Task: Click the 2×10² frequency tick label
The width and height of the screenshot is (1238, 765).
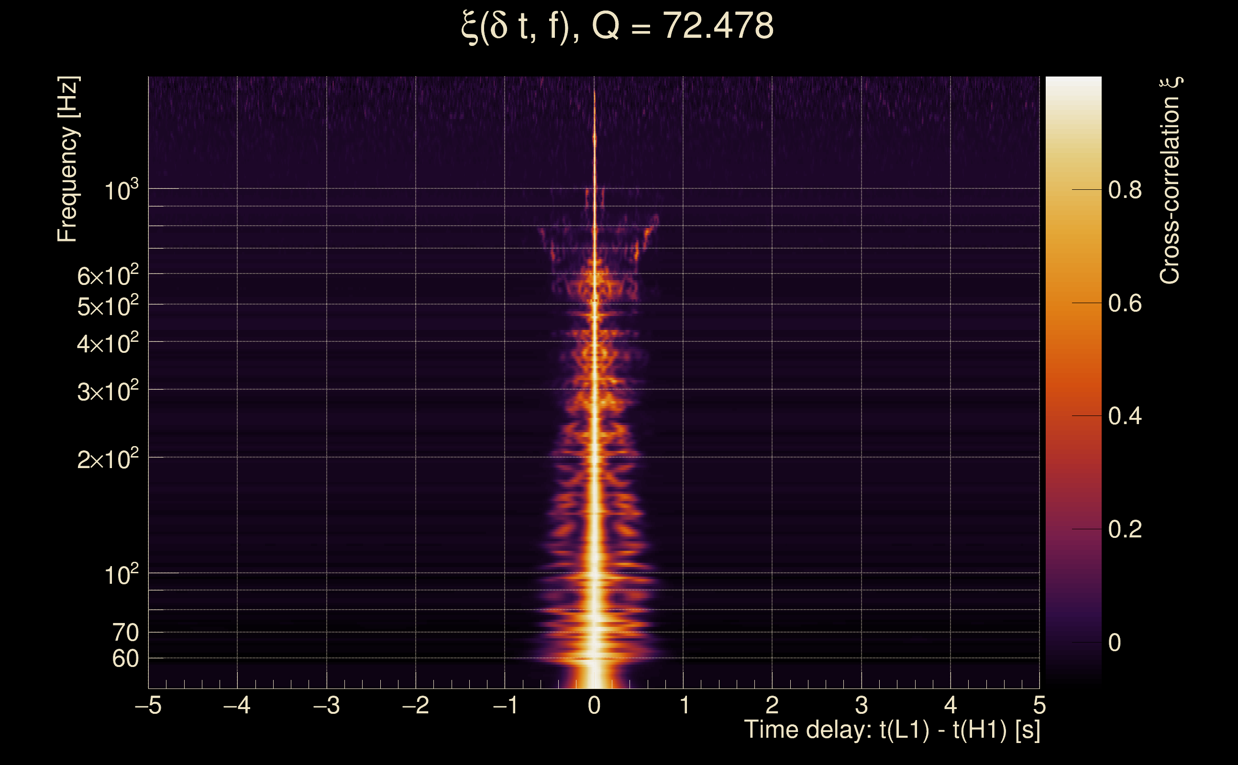Action: pyautogui.click(x=108, y=460)
